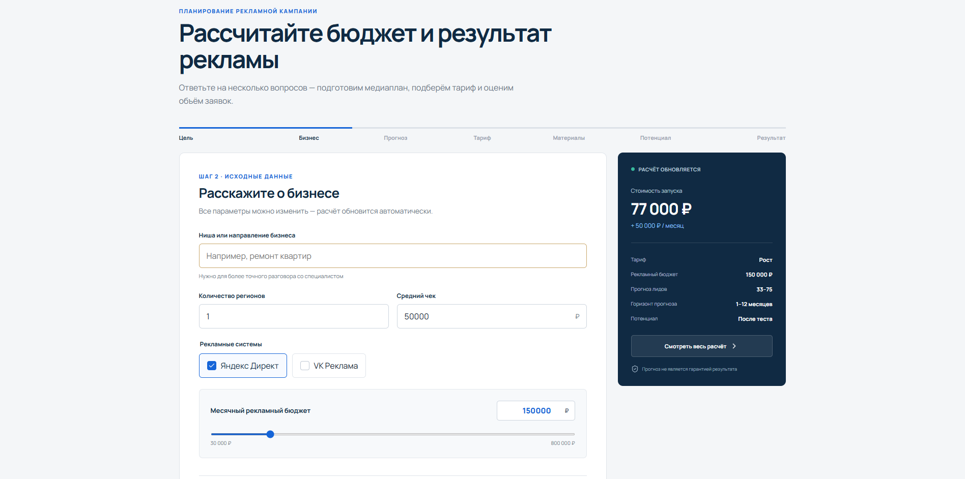Click 'Шаг 2 · Исходные данные' label
This screenshot has height=479, width=965.
point(245,176)
